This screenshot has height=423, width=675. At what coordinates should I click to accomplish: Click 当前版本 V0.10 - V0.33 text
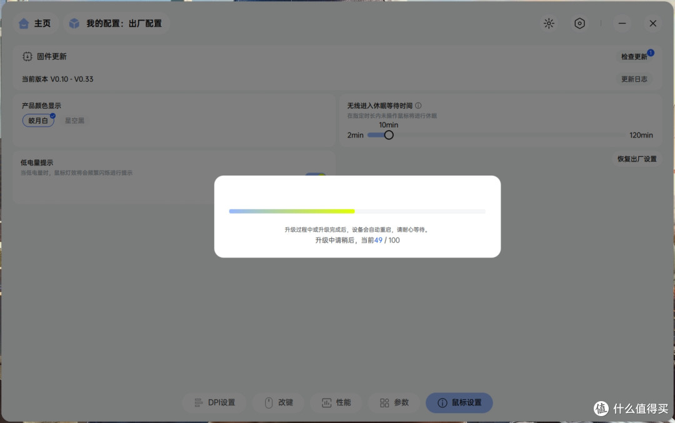pos(57,79)
